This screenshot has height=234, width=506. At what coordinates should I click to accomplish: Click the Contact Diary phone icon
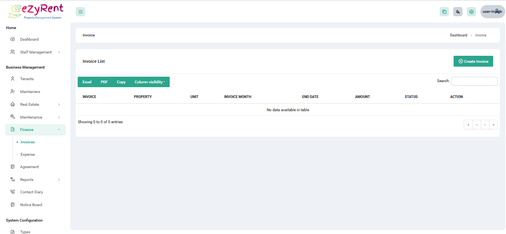(12, 192)
